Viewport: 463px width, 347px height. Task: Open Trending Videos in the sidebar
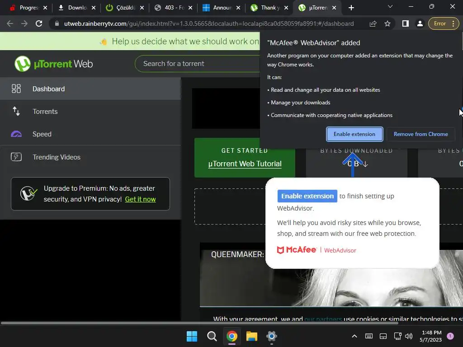click(90, 157)
